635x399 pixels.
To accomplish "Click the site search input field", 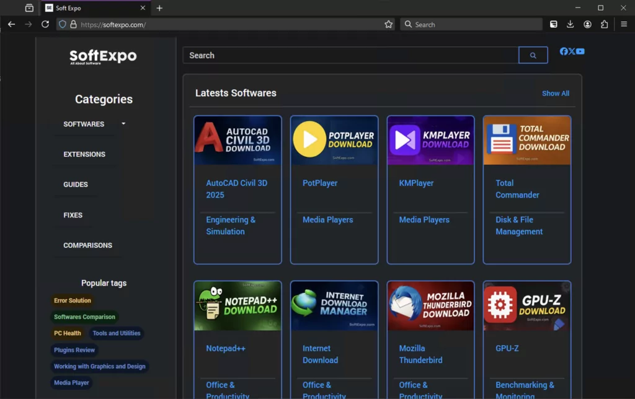I will (x=347, y=55).
